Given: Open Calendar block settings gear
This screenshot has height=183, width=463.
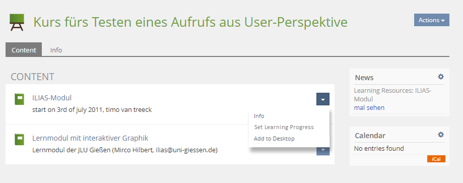Looking at the screenshot, I should (441, 135).
